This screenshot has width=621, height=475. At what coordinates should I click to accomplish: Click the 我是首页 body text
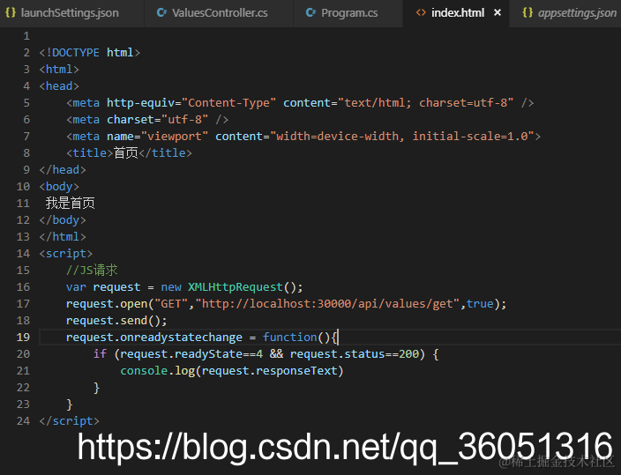(x=70, y=203)
